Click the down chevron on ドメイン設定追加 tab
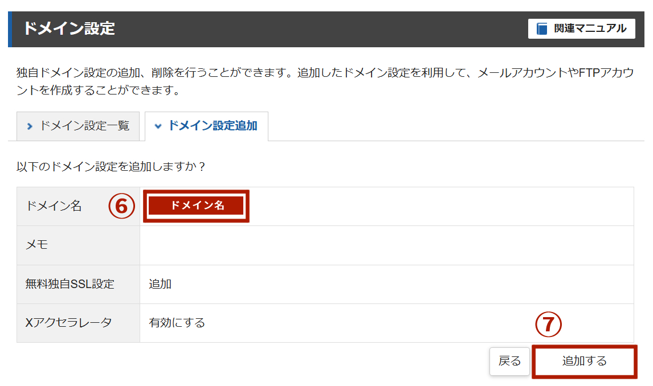This screenshot has width=653, height=386. tap(158, 126)
